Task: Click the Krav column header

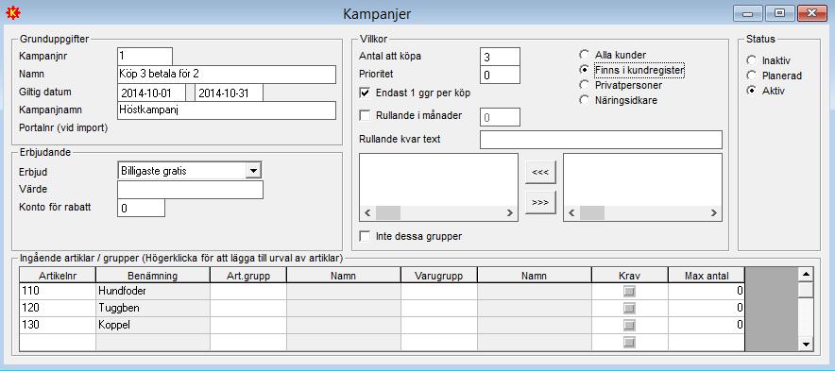Action: 629,276
